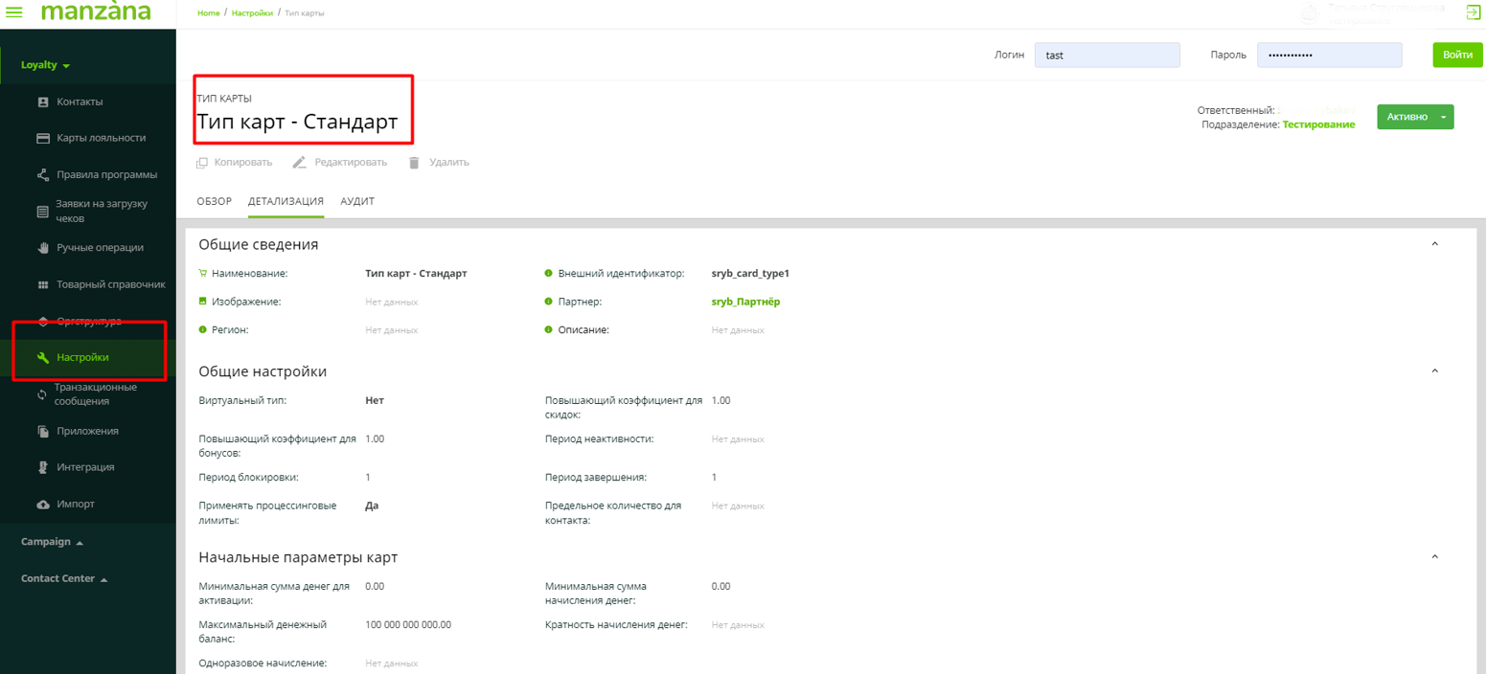The image size is (1486, 674).
Task: Click the Логин input field
Action: (x=1107, y=56)
